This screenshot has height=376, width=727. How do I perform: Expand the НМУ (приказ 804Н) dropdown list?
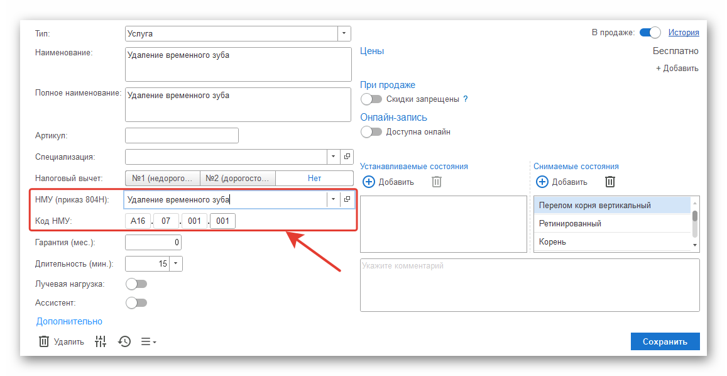333,199
